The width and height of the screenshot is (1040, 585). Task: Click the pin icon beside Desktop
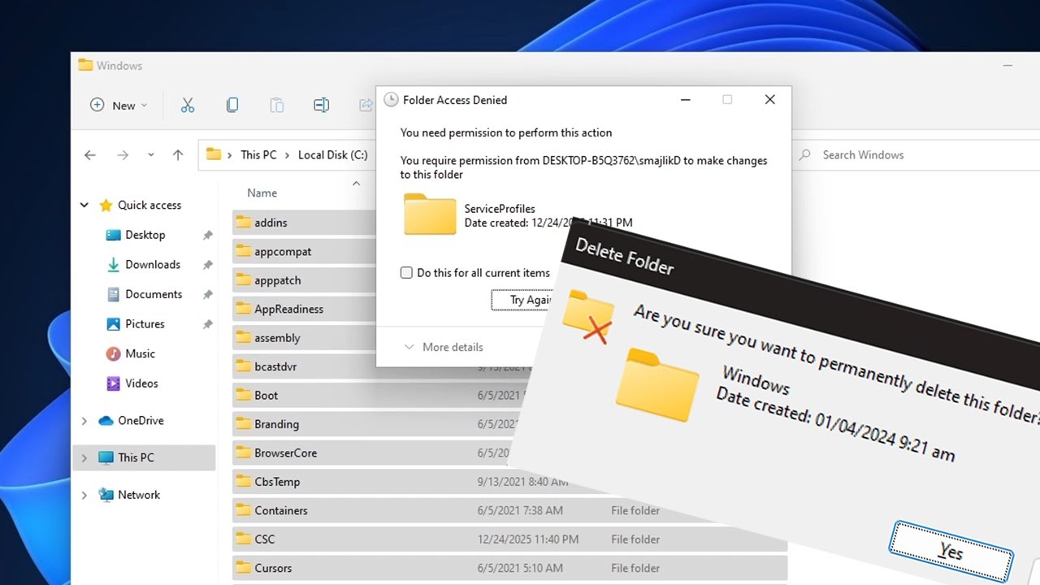[x=207, y=235]
